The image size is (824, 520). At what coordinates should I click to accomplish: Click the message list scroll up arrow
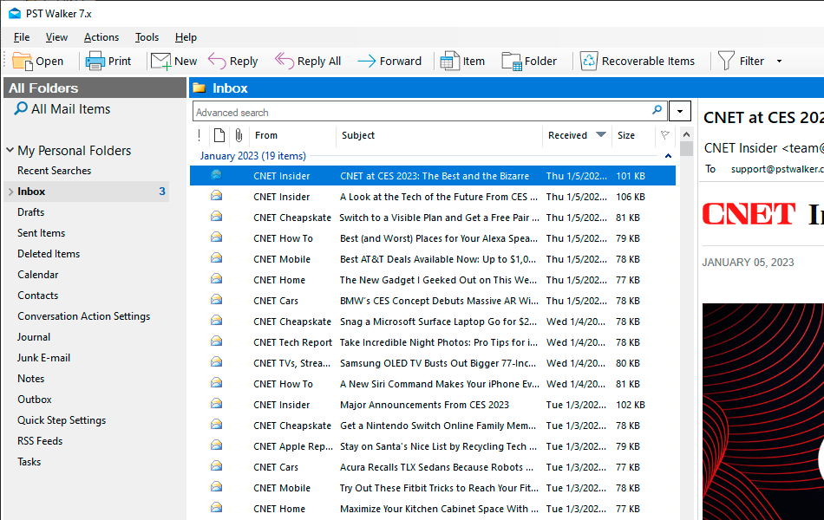coord(686,135)
